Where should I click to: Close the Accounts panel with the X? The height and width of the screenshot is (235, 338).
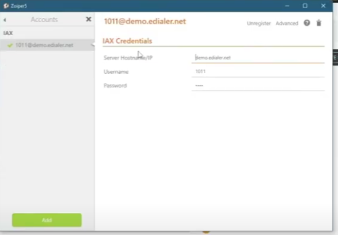click(89, 20)
